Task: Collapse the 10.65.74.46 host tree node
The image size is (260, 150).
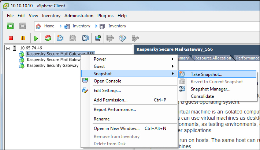Action: (x=8, y=48)
